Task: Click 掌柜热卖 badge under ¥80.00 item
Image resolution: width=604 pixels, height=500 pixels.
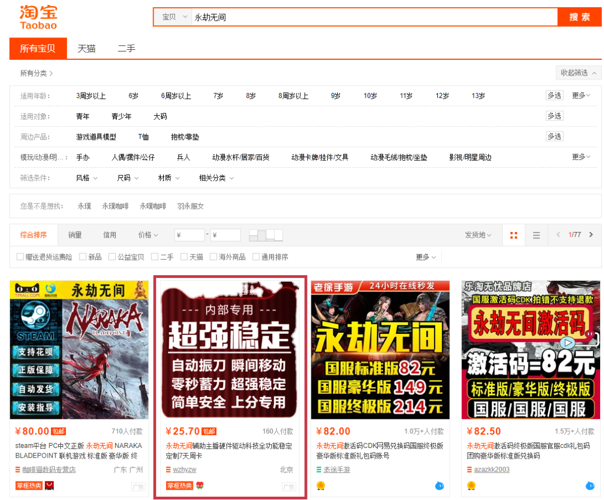Action: click(x=29, y=485)
